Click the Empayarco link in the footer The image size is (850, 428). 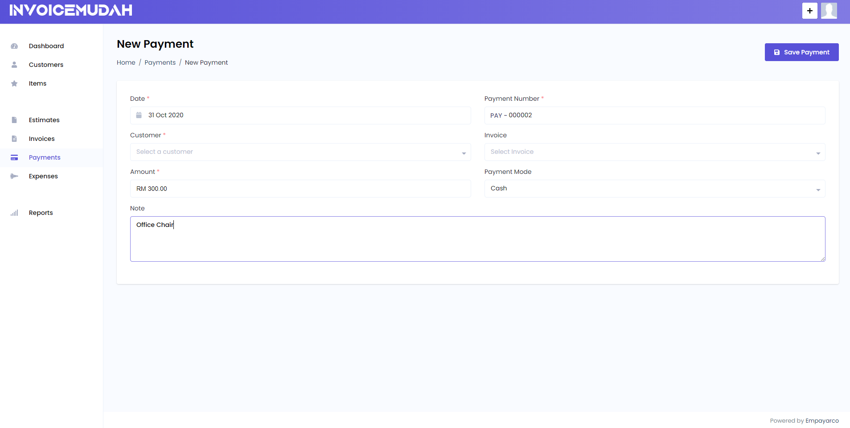822,420
